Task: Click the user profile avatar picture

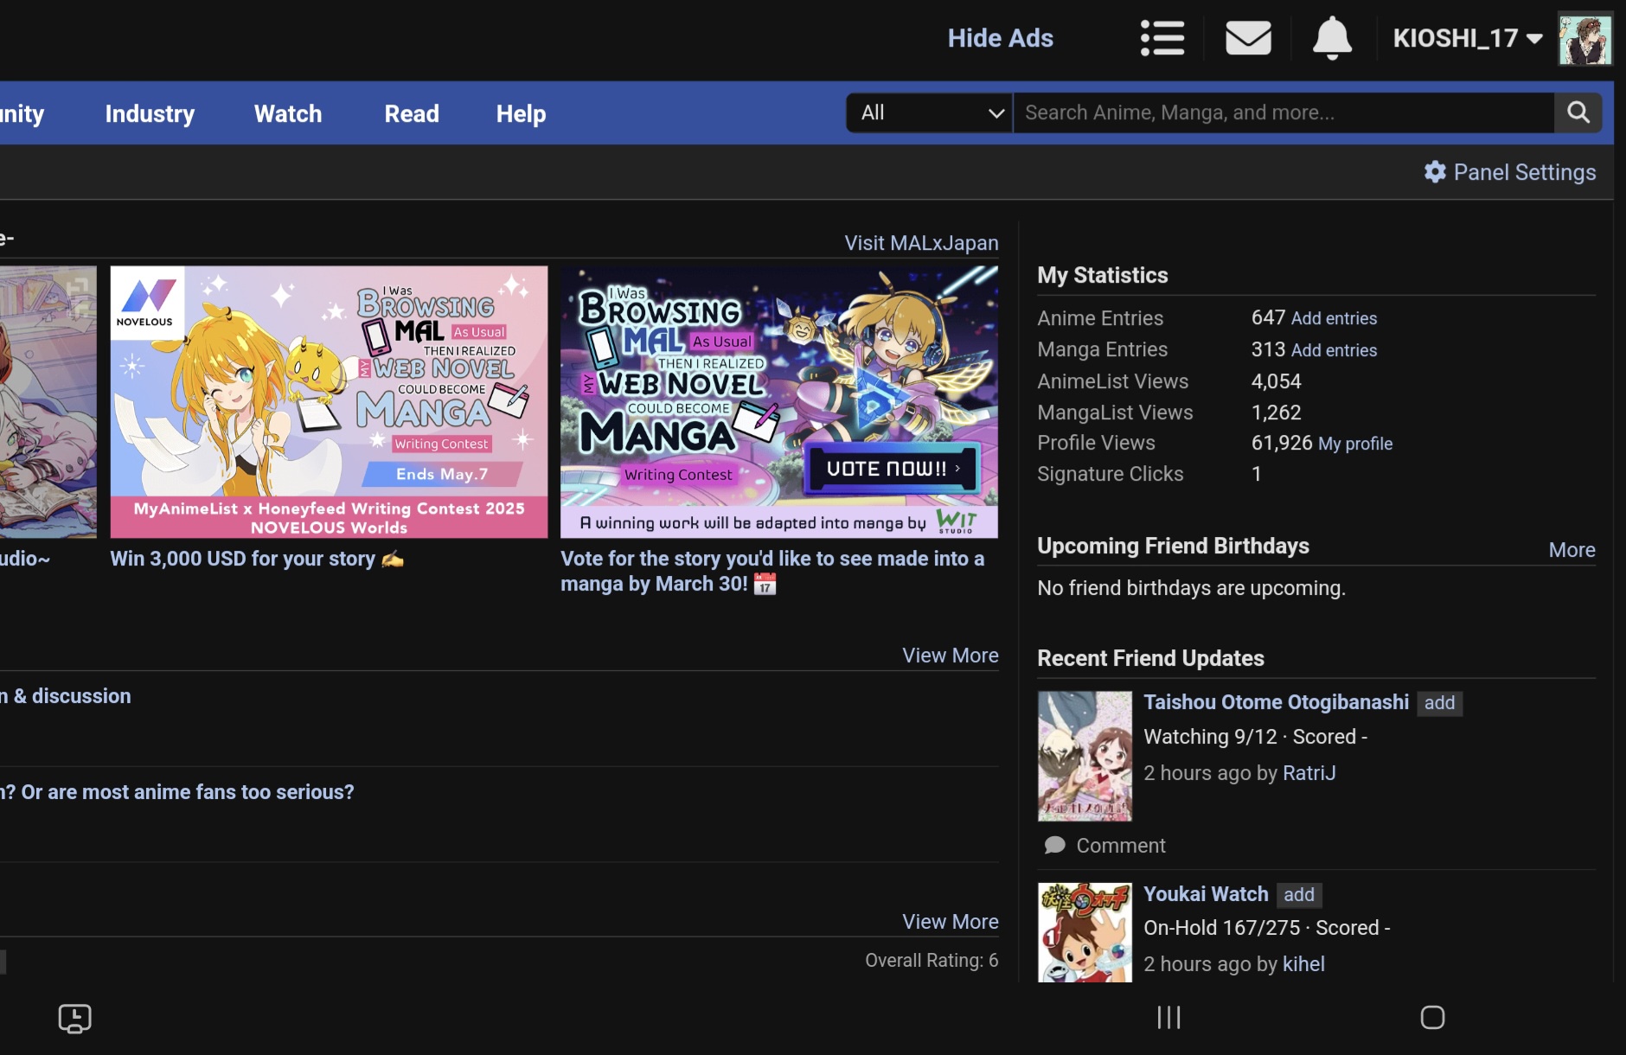Action: tap(1584, 39)
